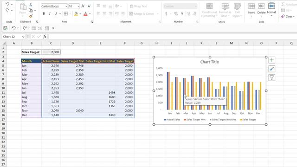
Task: Open Format as Table gallery
Action: [225, 10]
